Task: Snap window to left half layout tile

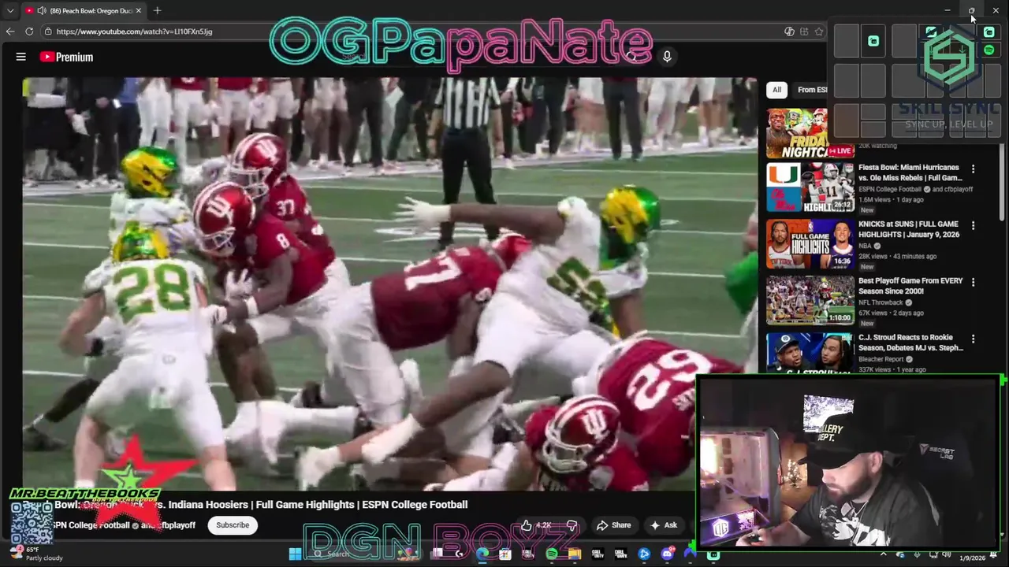Action: pyautogui.click(x=846, y=41)
